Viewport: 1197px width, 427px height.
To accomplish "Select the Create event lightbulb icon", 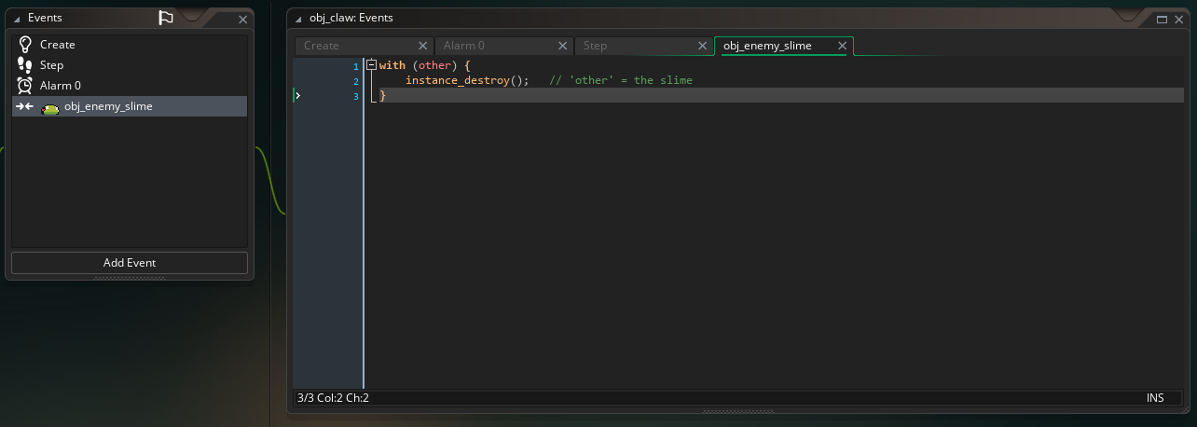I will coord(25,45).
